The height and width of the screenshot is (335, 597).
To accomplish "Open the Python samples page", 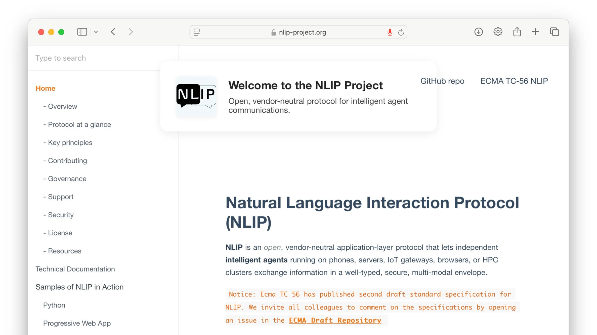I will tap(54, 305).
